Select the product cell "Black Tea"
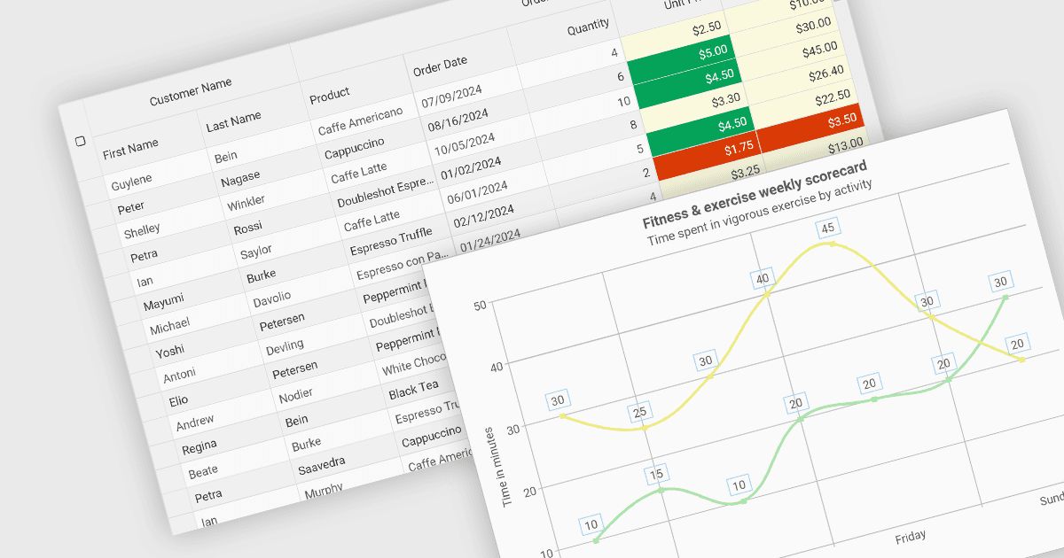Viewport: 1064px width, 558px height. [x=413, y=390]
